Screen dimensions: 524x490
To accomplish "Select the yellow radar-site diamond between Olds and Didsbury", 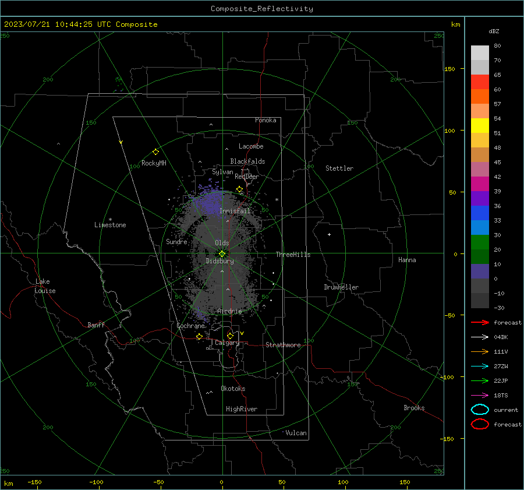I will (x=222, y=253).
